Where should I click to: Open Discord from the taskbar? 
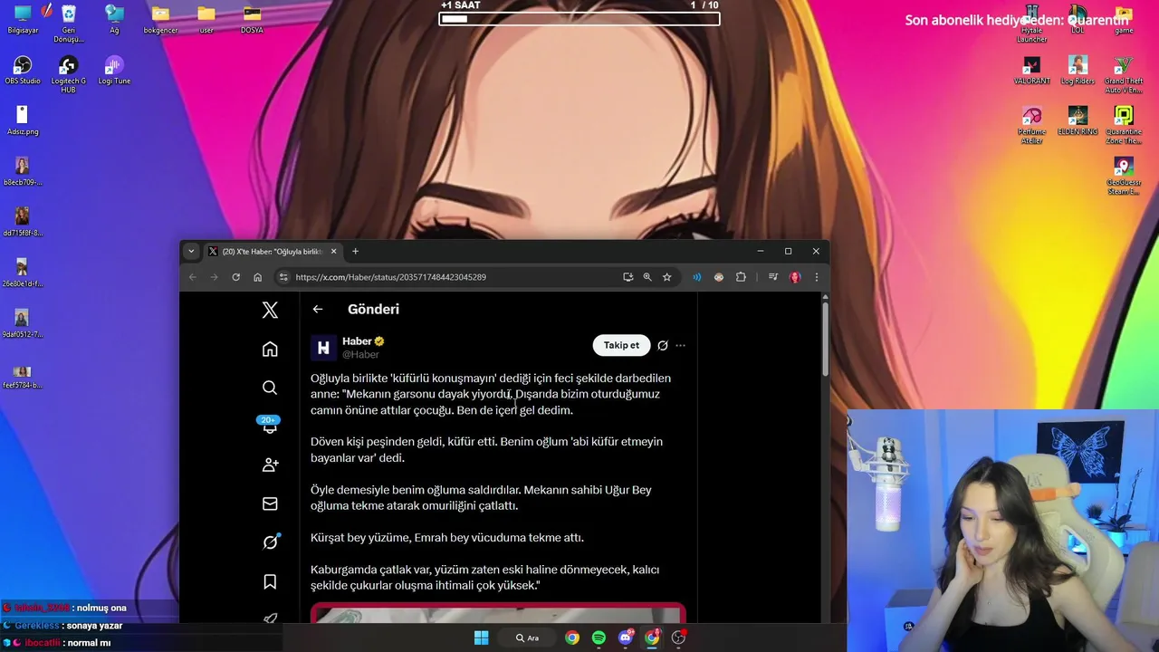click(x=625, y=638)
